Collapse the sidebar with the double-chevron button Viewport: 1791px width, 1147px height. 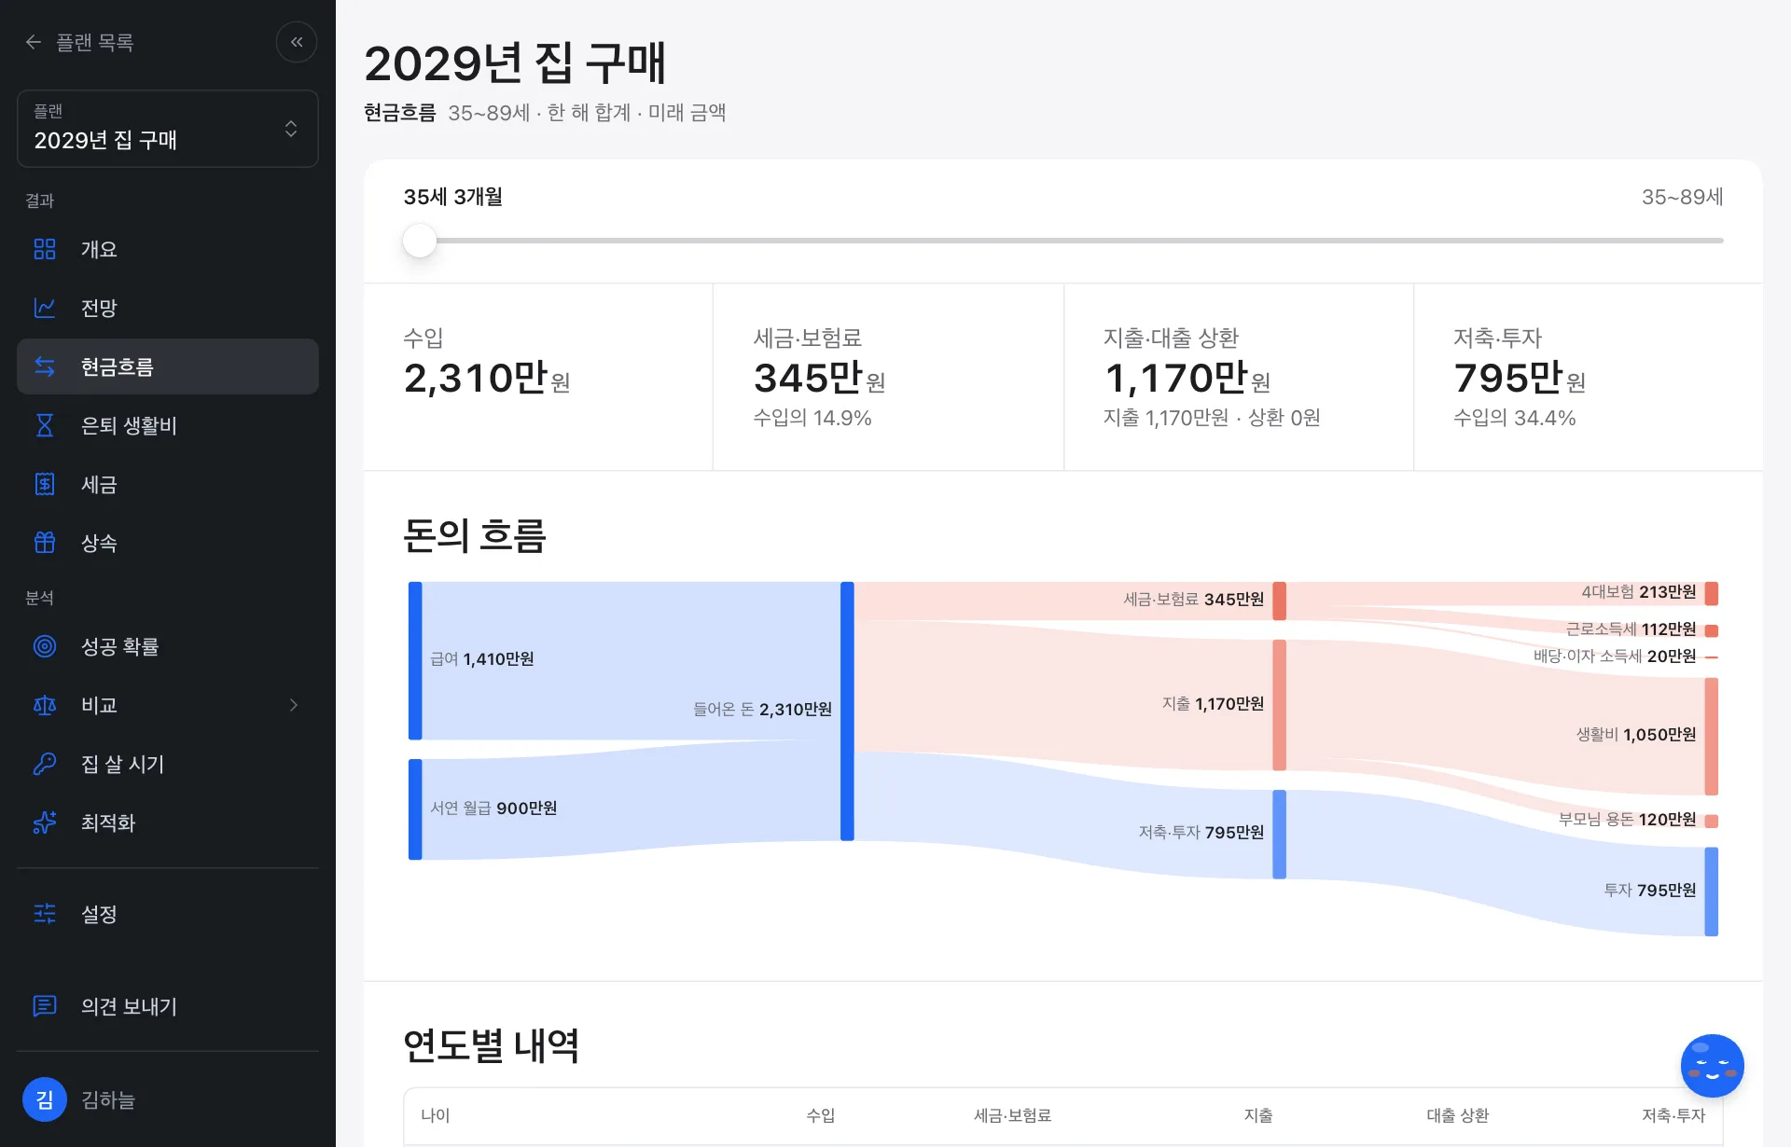pyautogui.click(x=297, y=42)
